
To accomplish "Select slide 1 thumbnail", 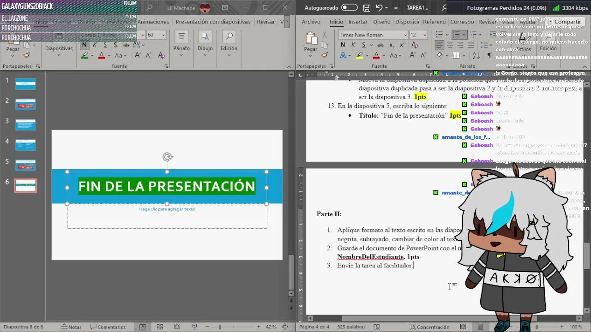I will 25,84.
